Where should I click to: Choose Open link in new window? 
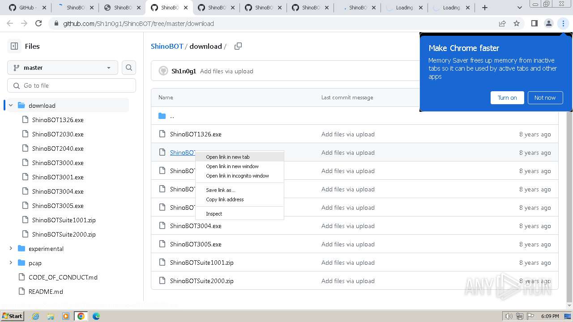[240, 166]
